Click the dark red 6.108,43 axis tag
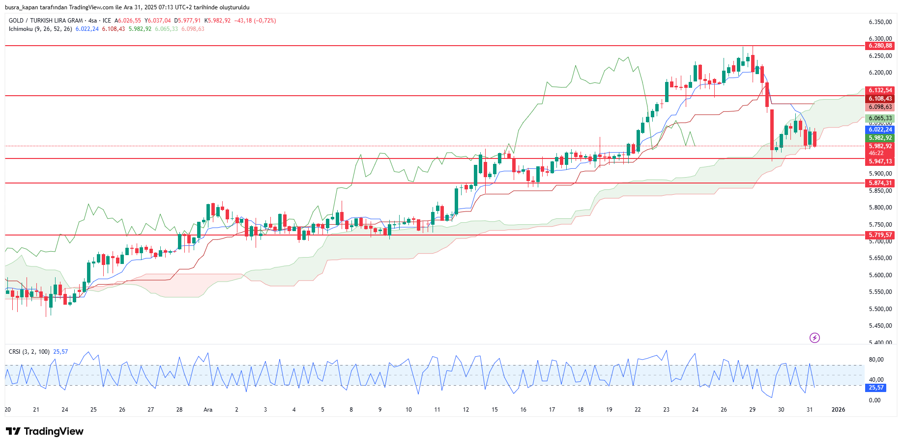Viewport: 902px width, 446px height. pyautogui.click(x=880, y=99)
